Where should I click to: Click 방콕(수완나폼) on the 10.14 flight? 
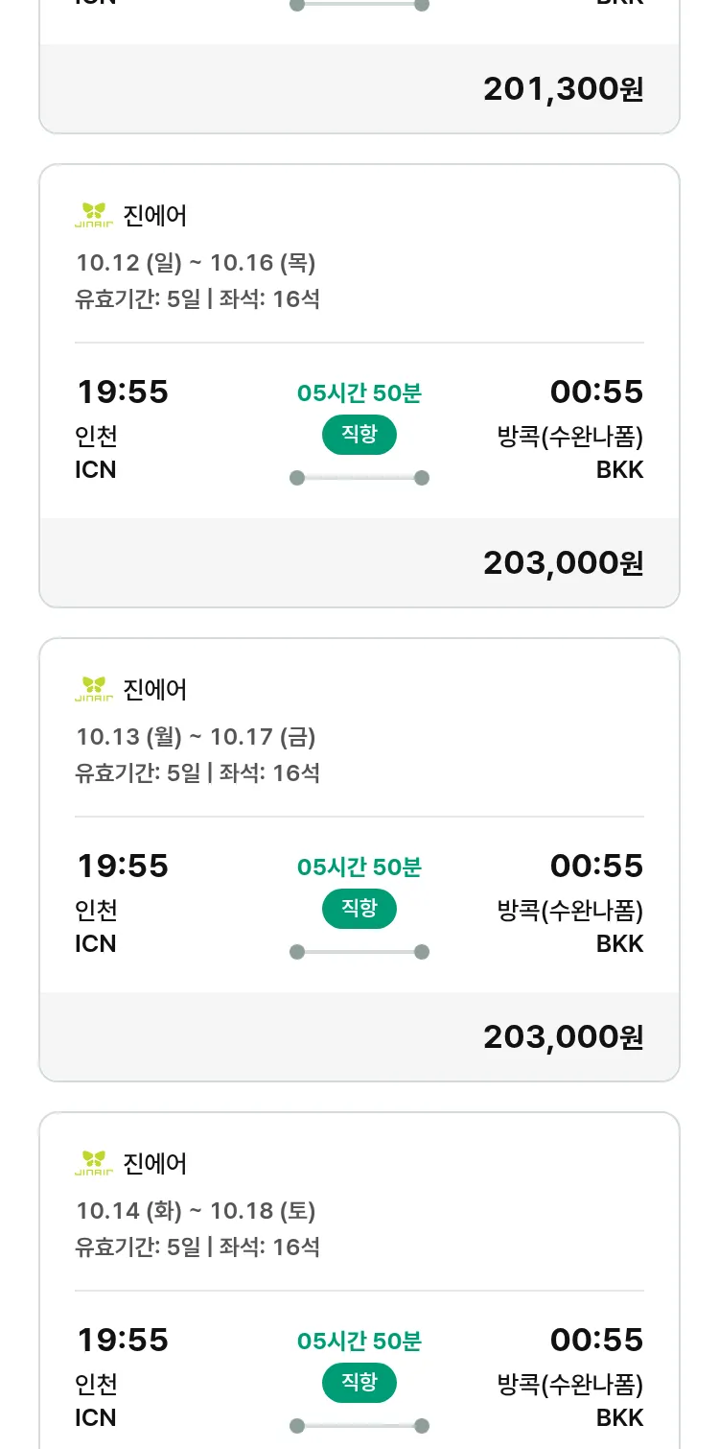[x=570, y=1385]
